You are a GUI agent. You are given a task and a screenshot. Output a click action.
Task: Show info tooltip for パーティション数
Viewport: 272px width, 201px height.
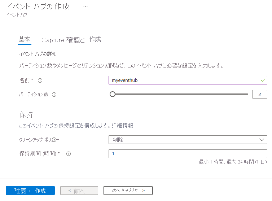[54, 95]
